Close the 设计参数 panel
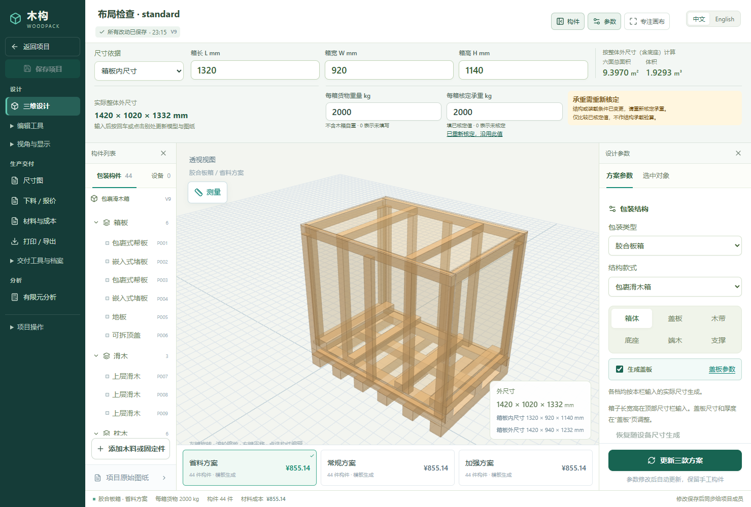 pos(738,153)
